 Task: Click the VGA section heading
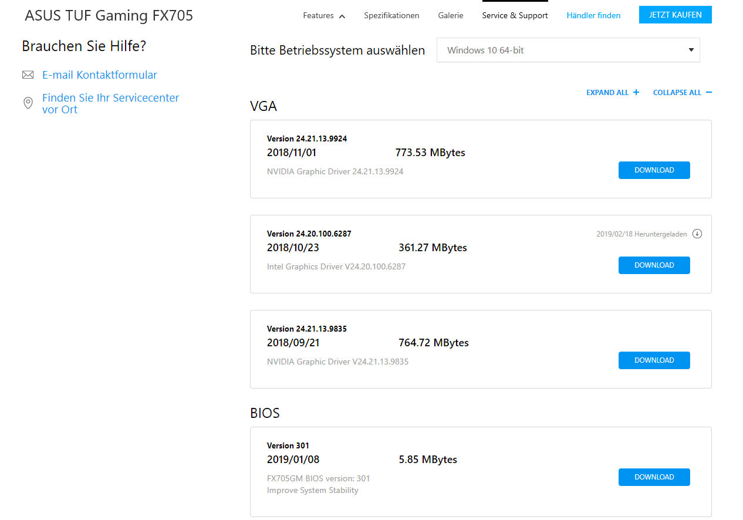[x=264, y=106]
